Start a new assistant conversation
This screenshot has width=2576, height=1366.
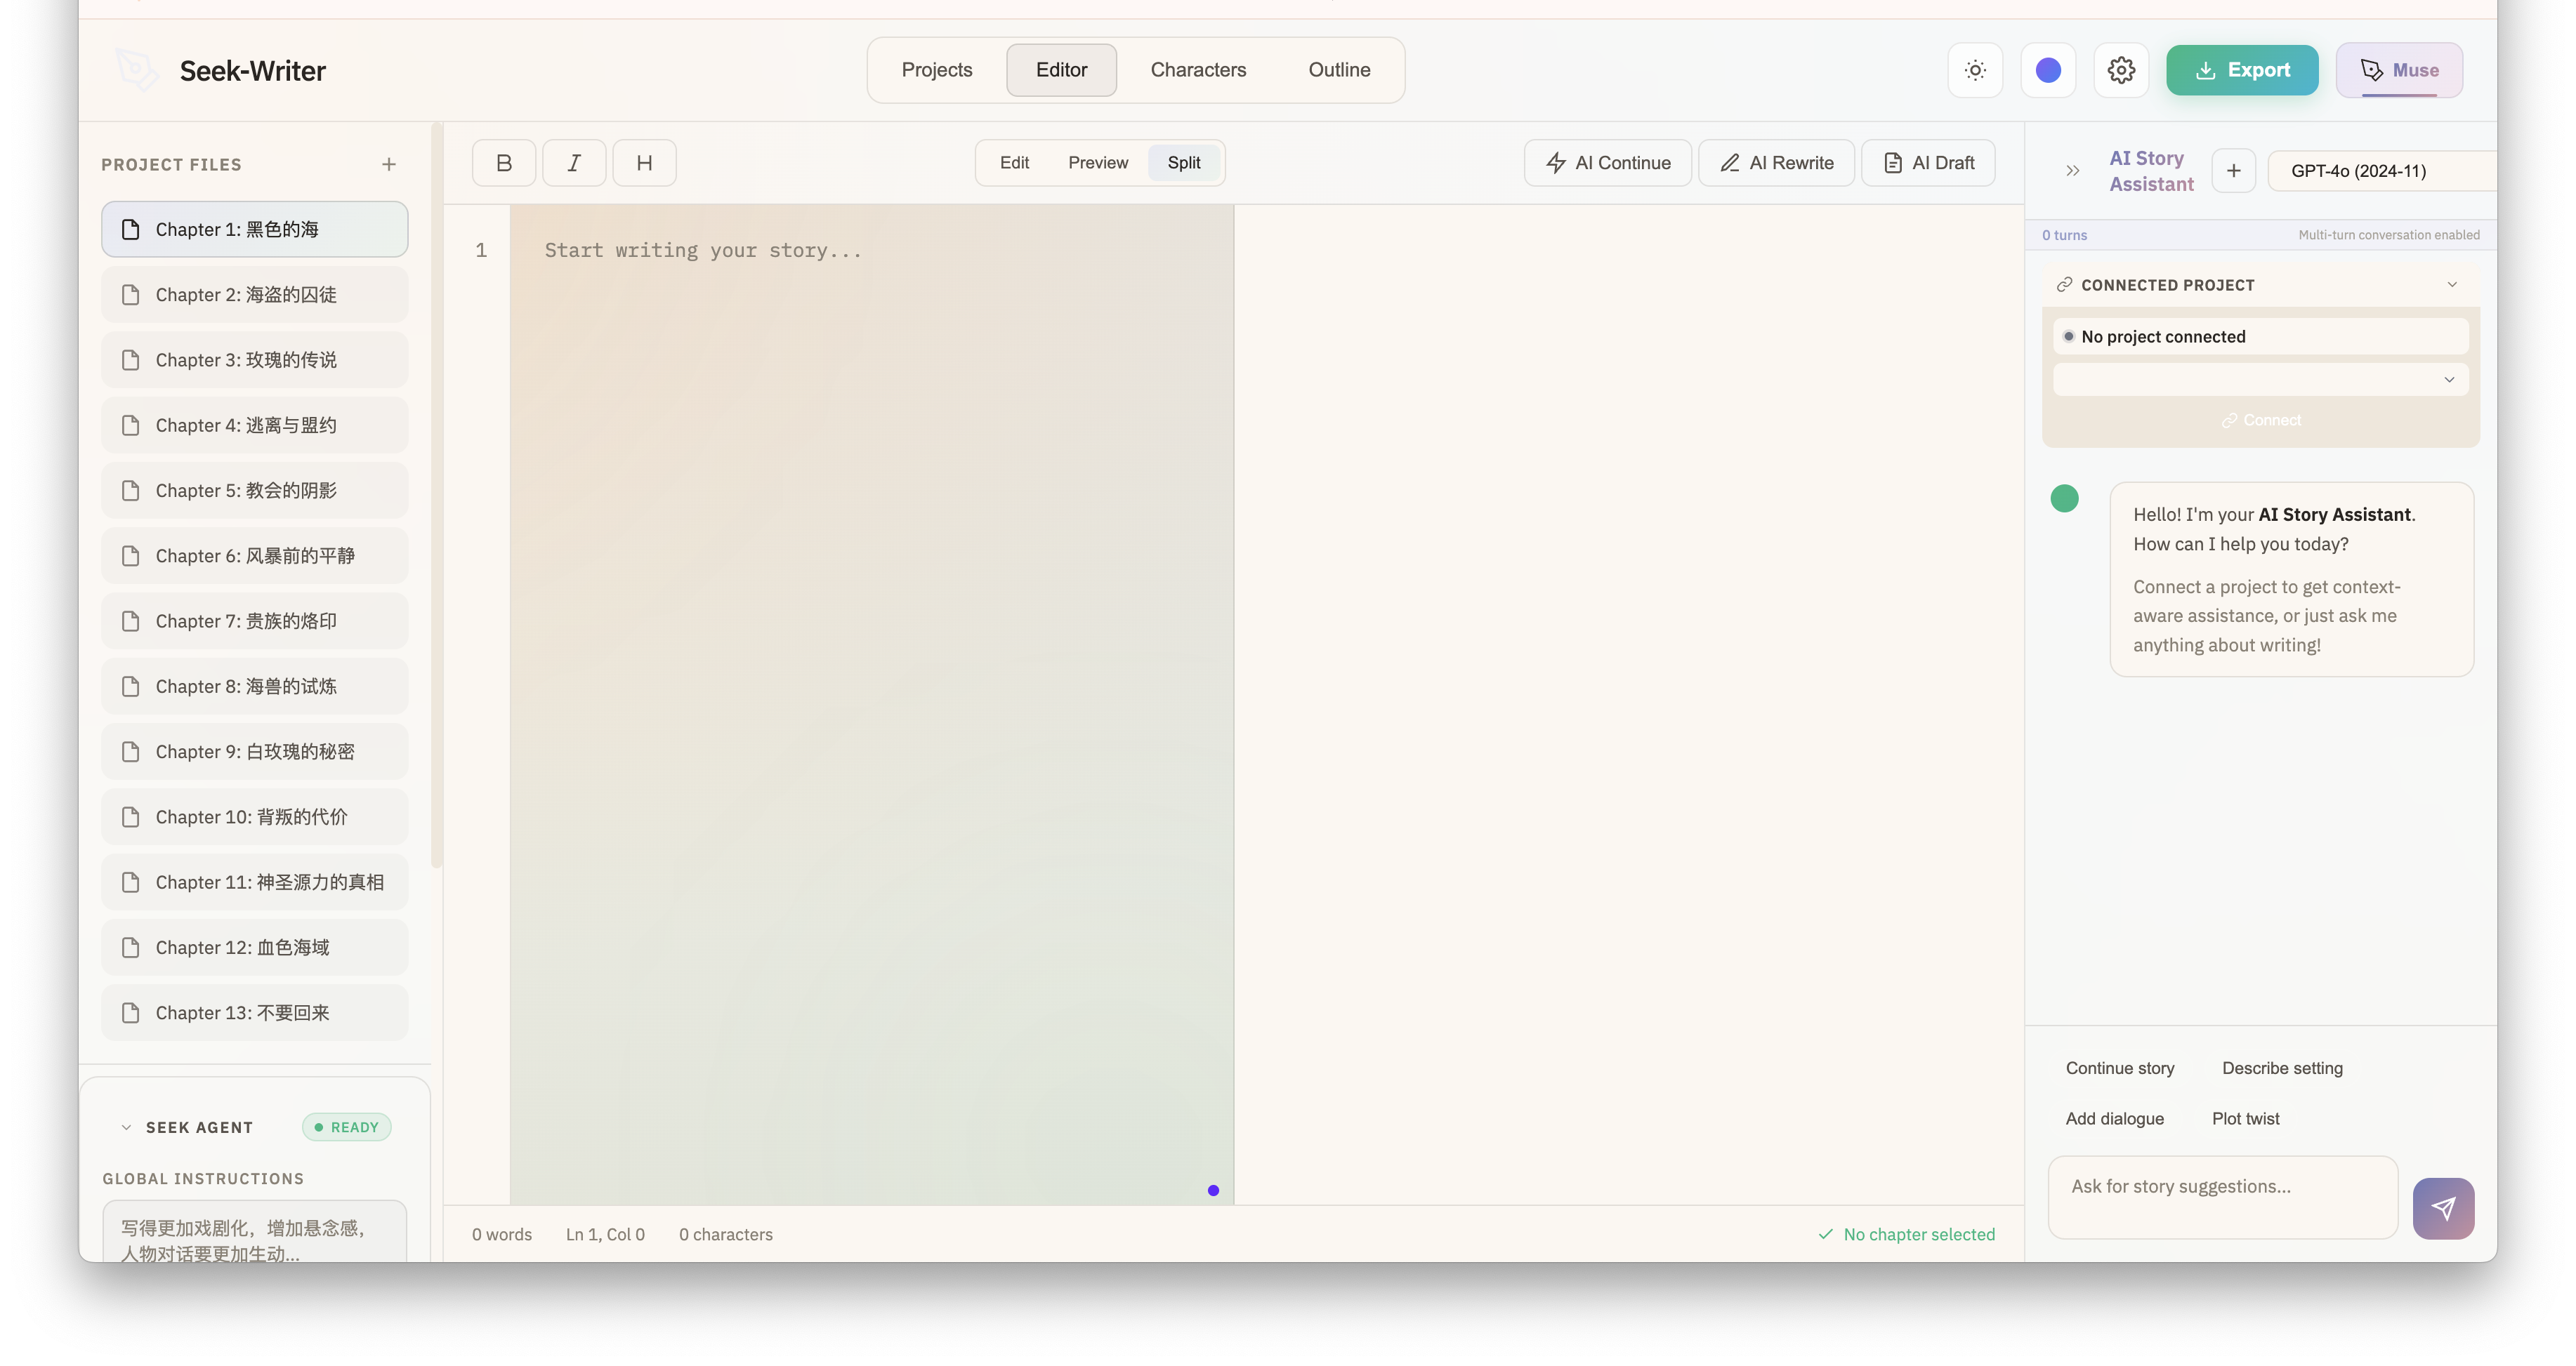(x=2233, y=171)
